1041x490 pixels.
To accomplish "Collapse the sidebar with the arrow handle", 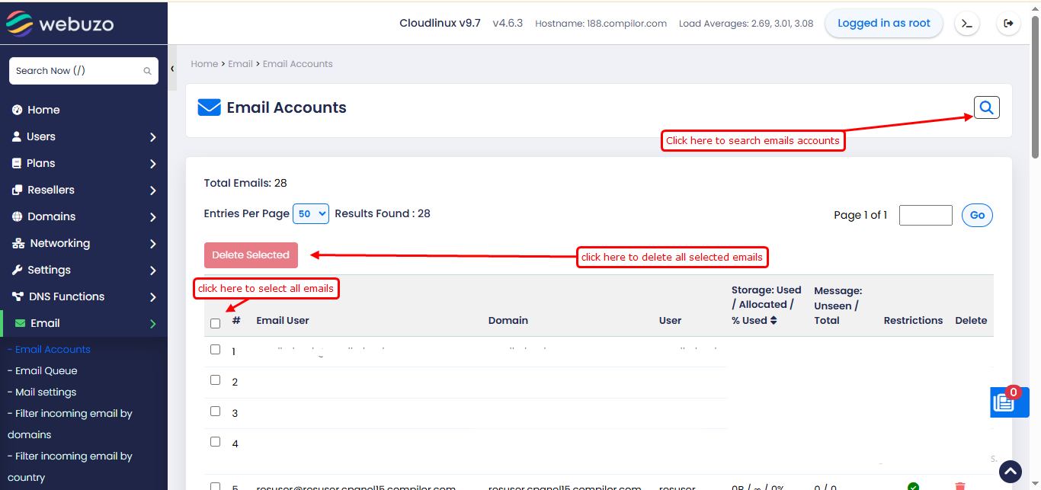I will pyautogui.click(x=173, y=69).
